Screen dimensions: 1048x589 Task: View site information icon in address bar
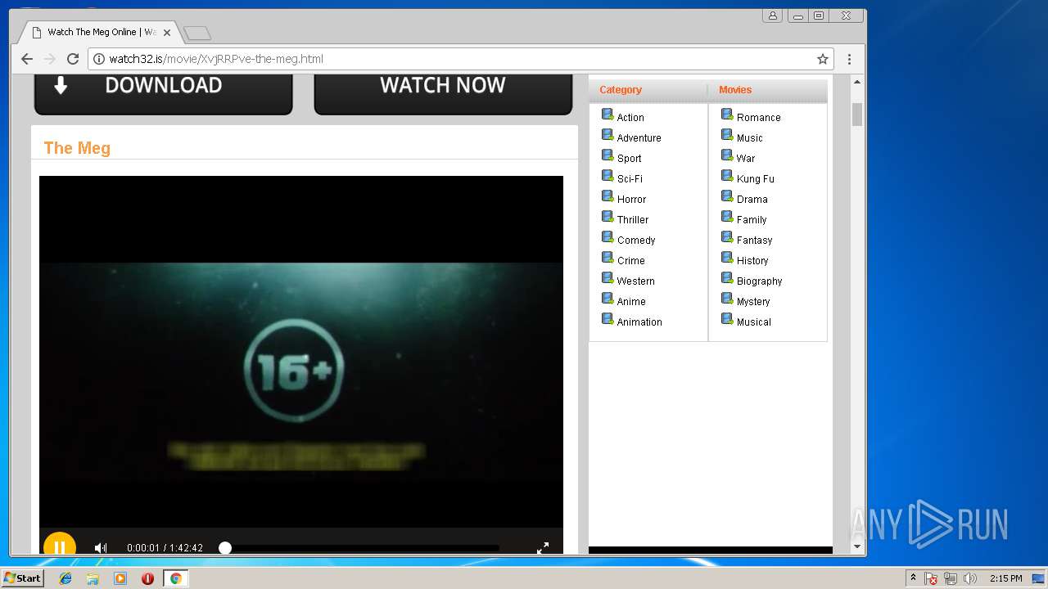(99, 59)
